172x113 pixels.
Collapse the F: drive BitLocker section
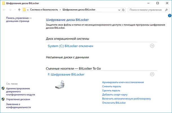(152, 74)
